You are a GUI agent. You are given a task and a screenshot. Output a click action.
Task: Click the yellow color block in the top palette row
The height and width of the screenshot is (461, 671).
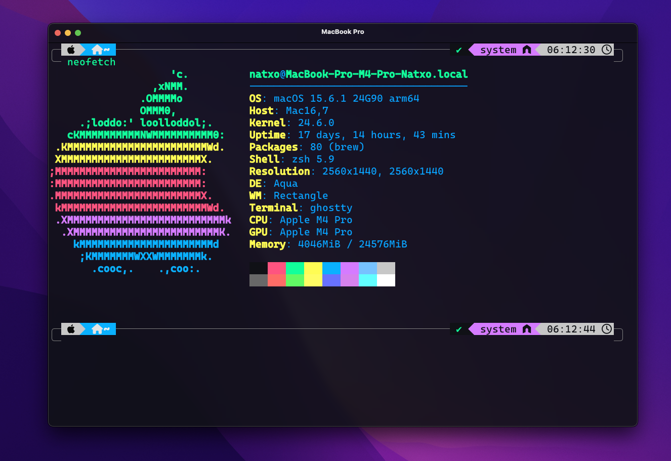point(313,268)
